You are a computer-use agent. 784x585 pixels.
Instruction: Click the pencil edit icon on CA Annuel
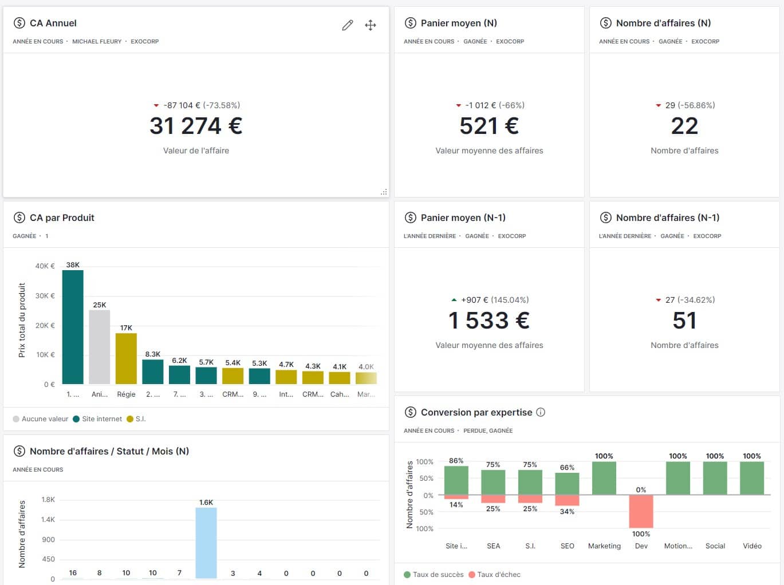click(348, 25)
